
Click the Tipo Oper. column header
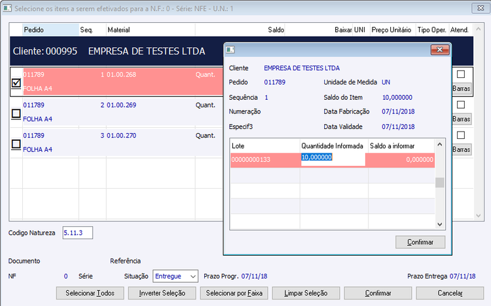pyautogui.click(x=432, y=29)
